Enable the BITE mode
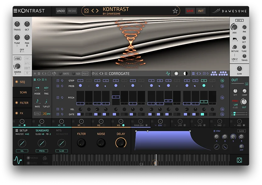This screenshot has width=262, height=185. pos(27,63)
